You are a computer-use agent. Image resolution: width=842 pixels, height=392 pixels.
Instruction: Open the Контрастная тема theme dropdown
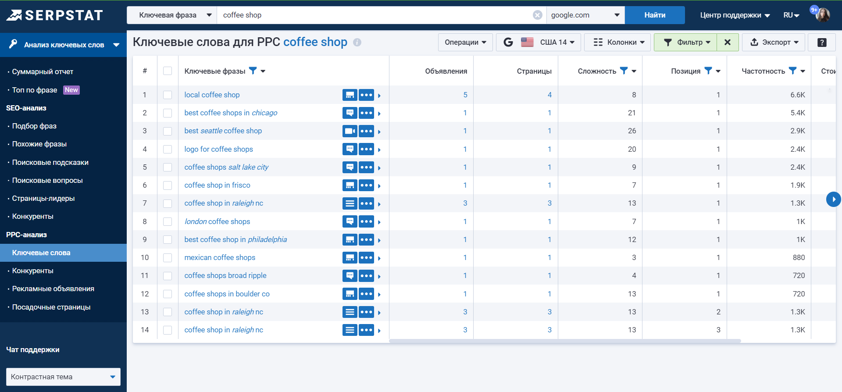[63, 377]
